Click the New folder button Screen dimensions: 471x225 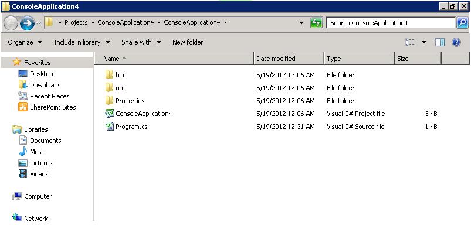(188, 42)
